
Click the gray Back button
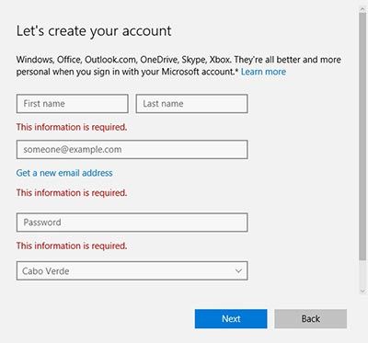pos(311,319)
